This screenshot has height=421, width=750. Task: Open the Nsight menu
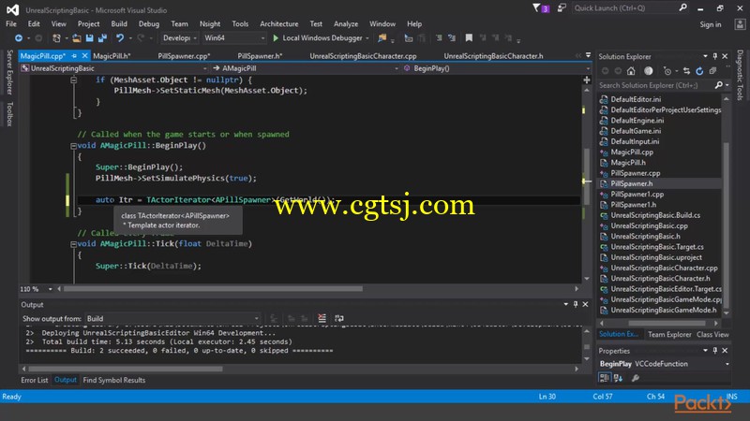(x=210, y=24)
